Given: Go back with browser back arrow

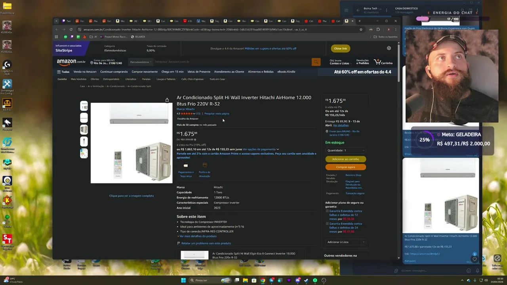Looking at the screenshot, I should pos(57,29).
